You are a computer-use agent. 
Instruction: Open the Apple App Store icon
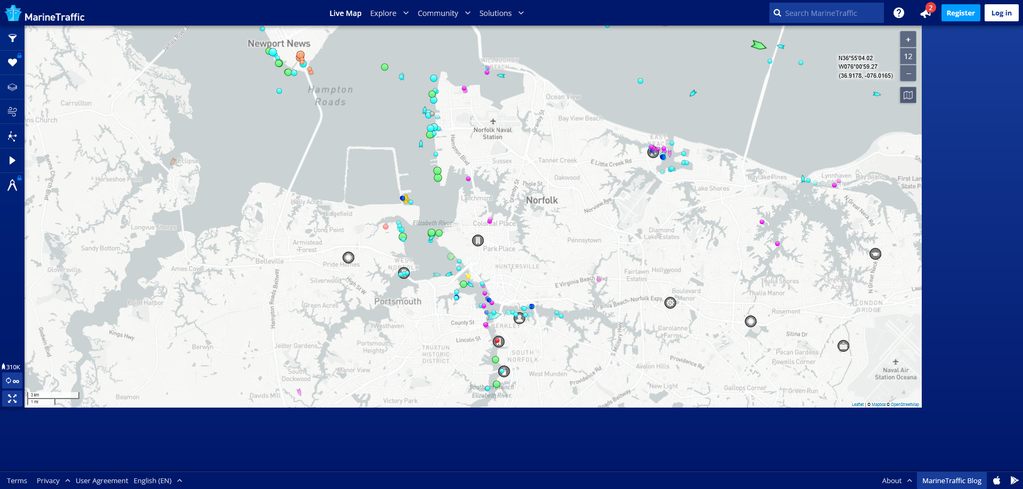click(x=997, y=480)
